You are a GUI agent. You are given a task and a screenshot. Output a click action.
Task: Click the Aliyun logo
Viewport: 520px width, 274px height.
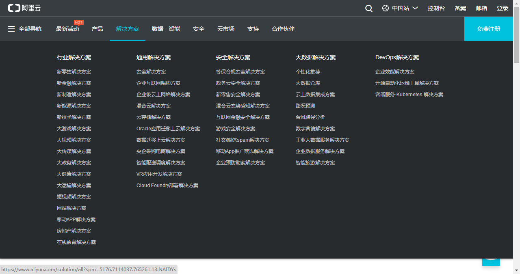coord(24,8)
